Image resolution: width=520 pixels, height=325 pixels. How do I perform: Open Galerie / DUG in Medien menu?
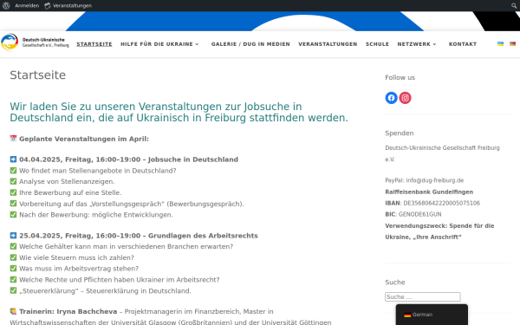pyautogui.click(x=250, y=44)
